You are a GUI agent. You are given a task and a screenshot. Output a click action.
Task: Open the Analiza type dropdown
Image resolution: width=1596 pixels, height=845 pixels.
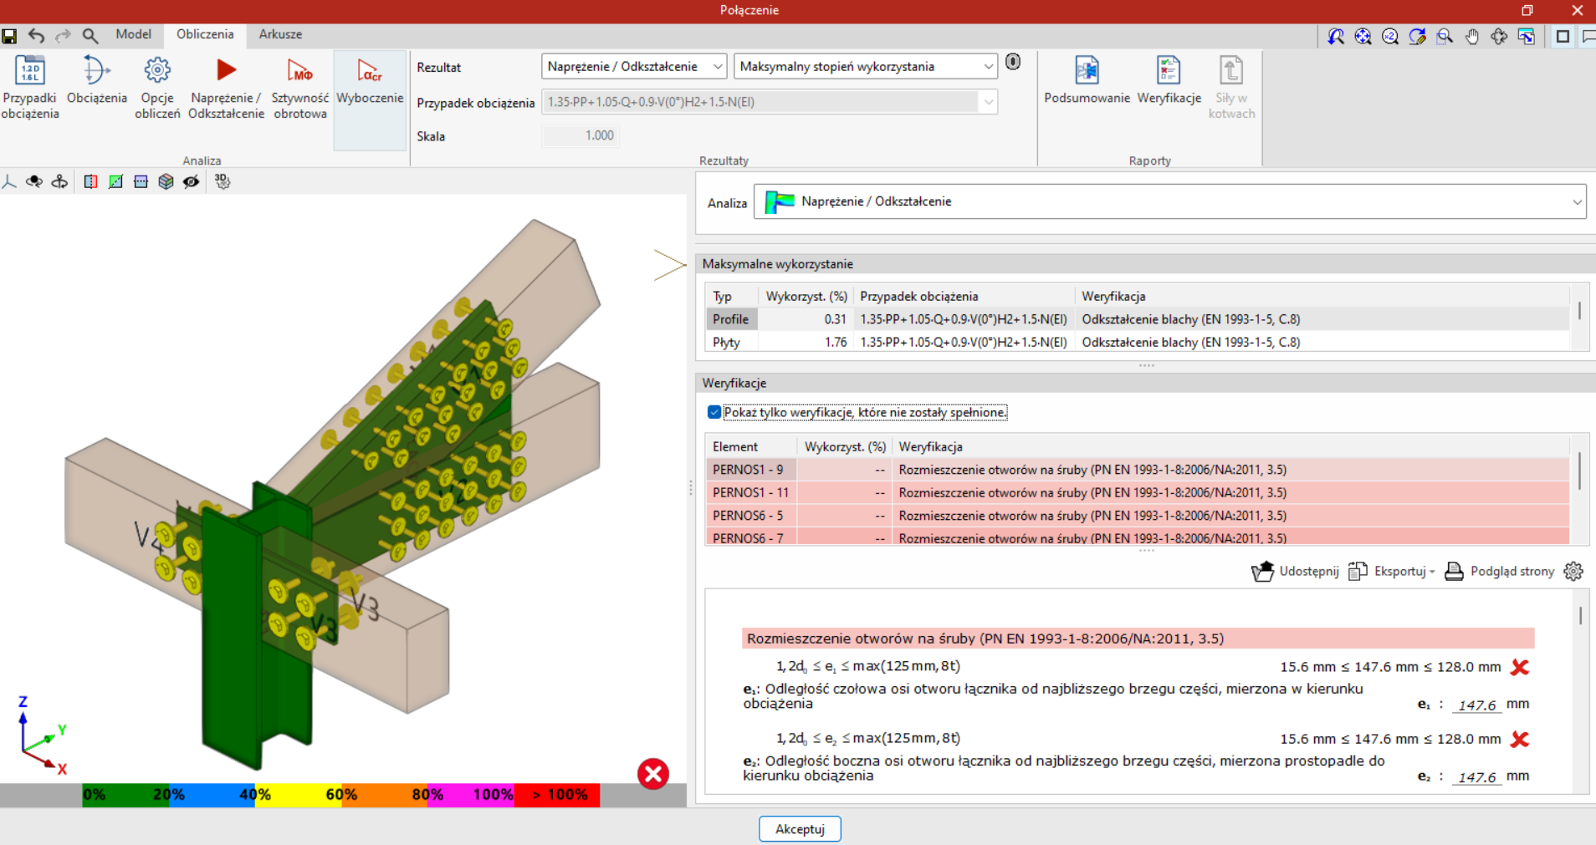(1169, 201)
